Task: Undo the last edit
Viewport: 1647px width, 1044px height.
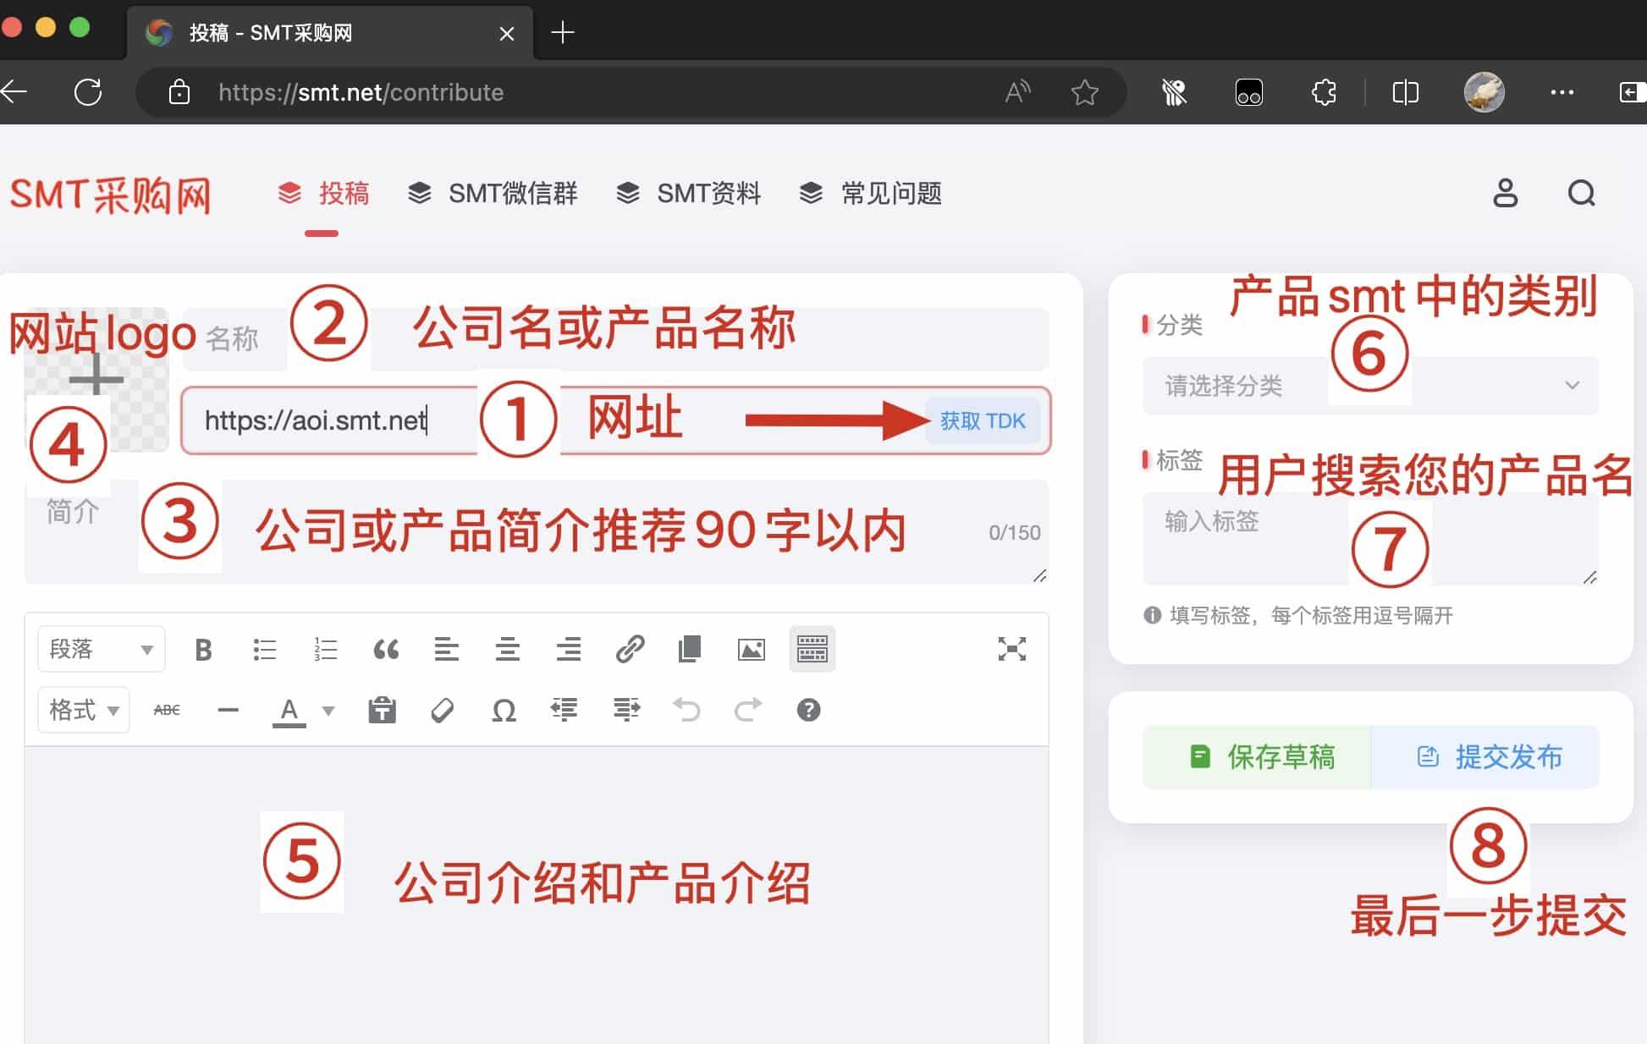Action: (686, 710)
